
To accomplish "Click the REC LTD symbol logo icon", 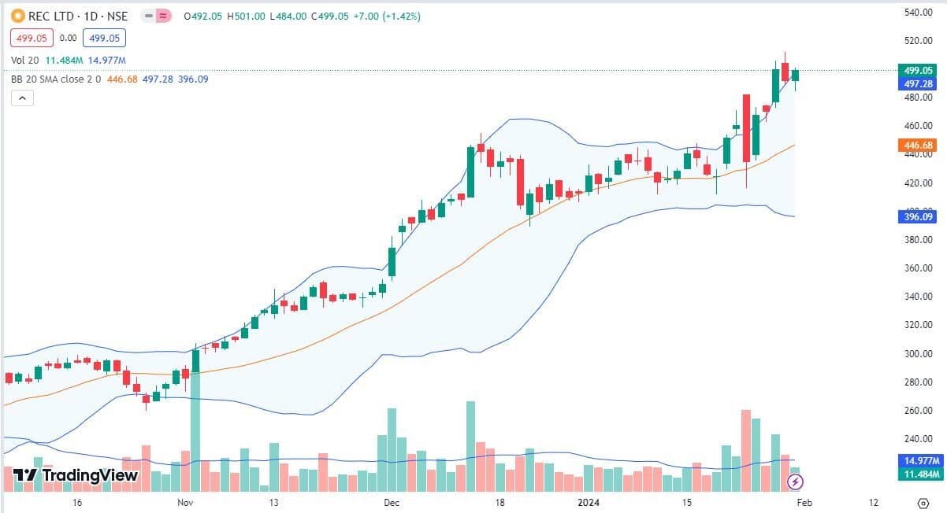I will pos(16,16).
